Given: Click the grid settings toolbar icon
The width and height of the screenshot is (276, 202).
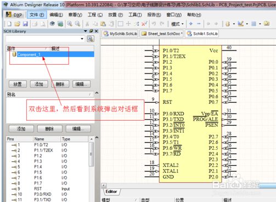Looking at the screenshot, I should (254, 24).
